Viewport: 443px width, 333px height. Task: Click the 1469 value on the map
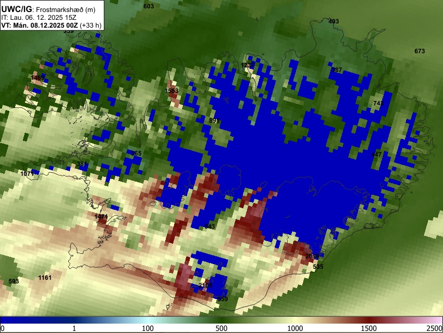[38, 78]
